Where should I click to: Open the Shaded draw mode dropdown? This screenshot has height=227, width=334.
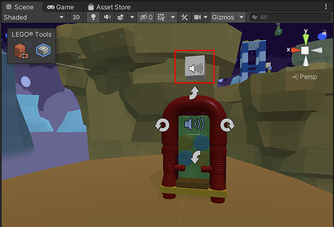33,17
